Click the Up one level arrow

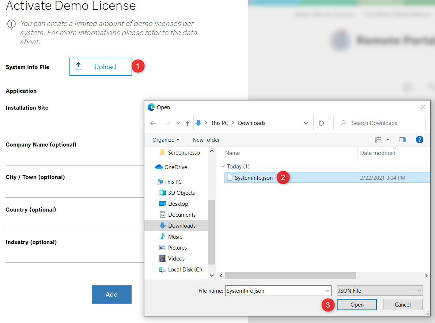pyautogui.click(x=188, y=123)
